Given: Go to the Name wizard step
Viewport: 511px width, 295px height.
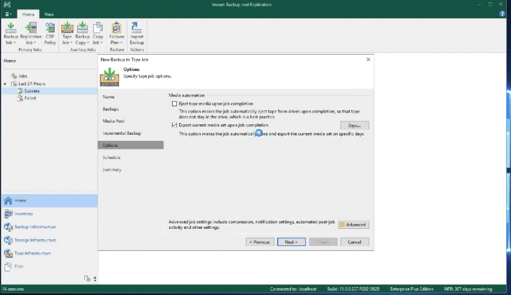Looking at the screenshot, I should tap(109, 97).
